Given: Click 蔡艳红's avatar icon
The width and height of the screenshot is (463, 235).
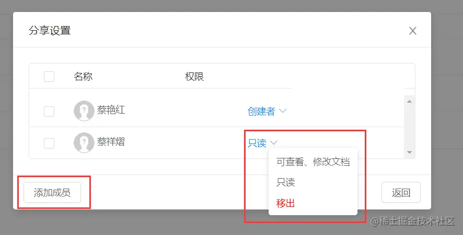Looking at the screenshot, I should pyautogui.click(x=84, y=111).
